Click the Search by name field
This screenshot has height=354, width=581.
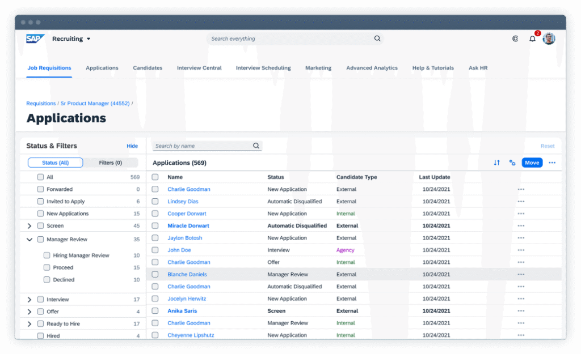[202, 146]
